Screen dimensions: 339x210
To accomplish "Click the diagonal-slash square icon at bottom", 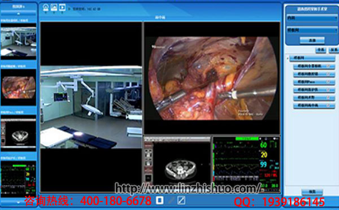I will click(x=181, y=200).
